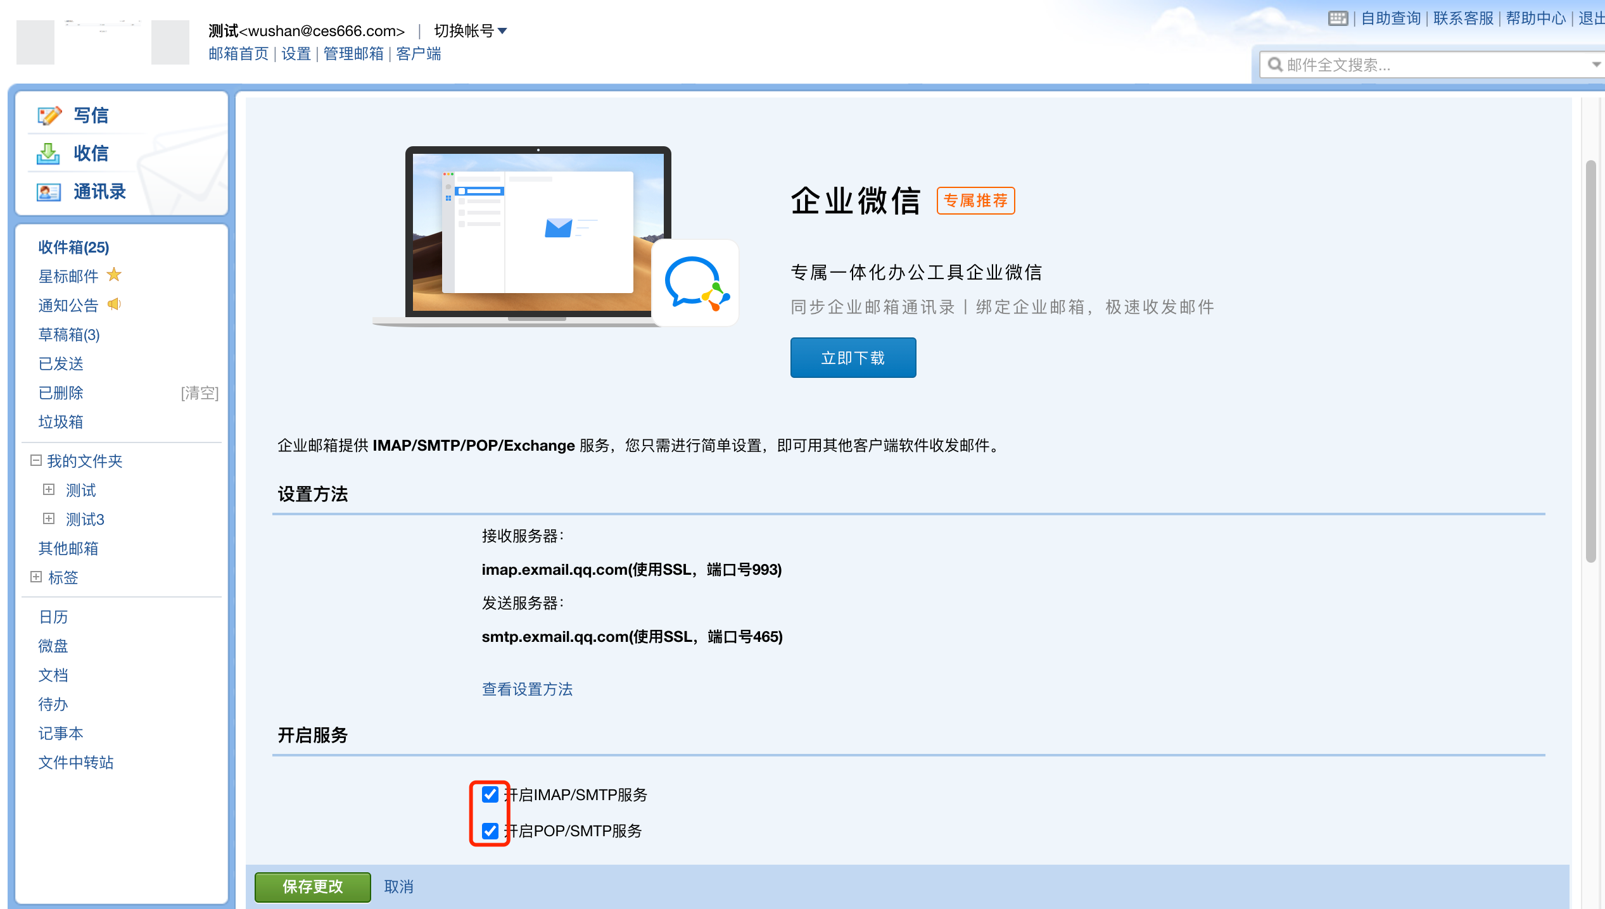1605x909 pixels.
Task: Open the 已发送 folder
Action: 61,363
